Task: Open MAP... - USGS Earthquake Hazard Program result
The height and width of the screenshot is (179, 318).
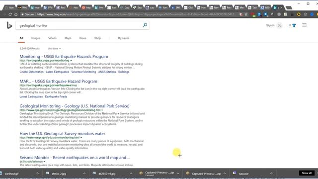Action: click(59, 81)
